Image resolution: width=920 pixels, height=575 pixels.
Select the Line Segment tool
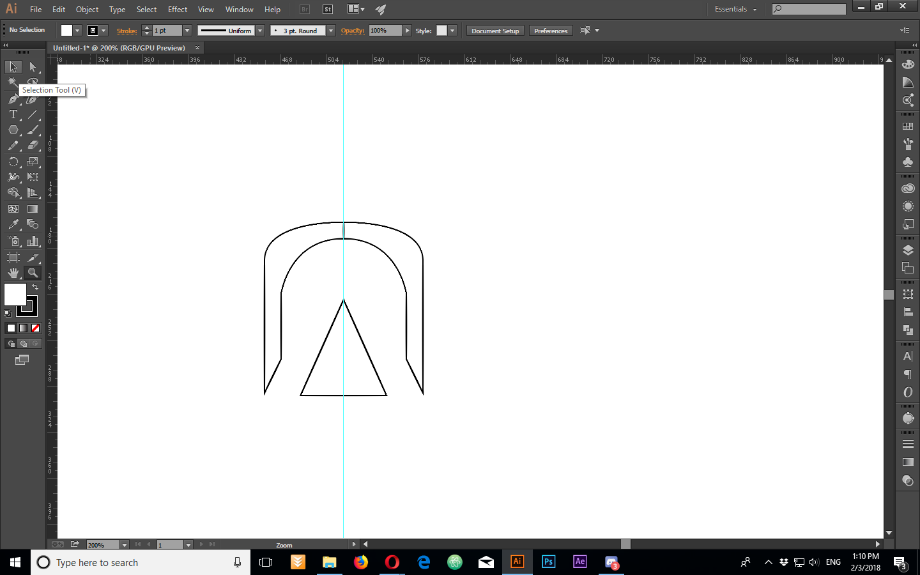(33, 114)
